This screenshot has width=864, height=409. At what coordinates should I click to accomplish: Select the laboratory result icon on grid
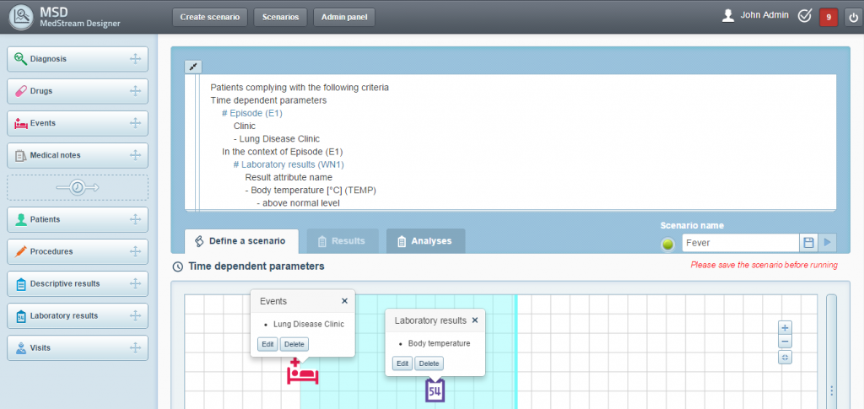click(435, 390)
